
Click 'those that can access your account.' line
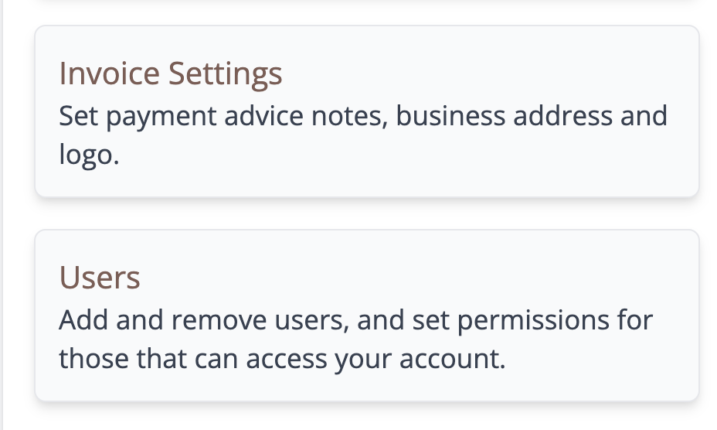tap(282, 359)
